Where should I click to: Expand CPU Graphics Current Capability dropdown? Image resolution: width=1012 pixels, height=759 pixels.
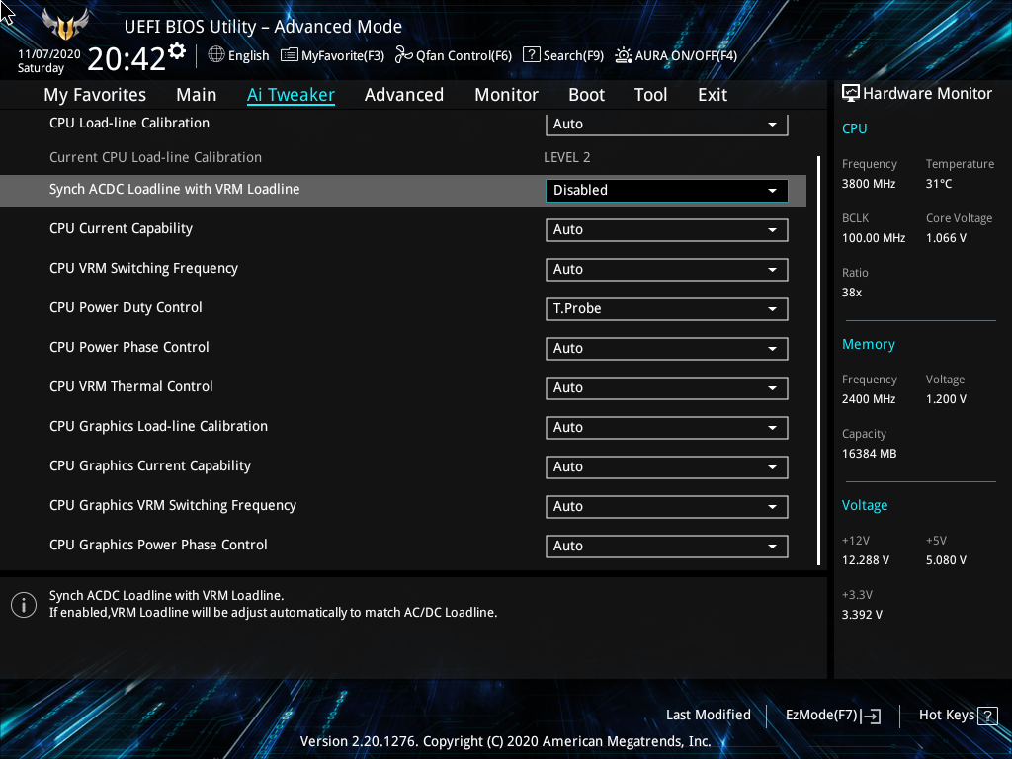pyautogui.click(x=667, y=467)
